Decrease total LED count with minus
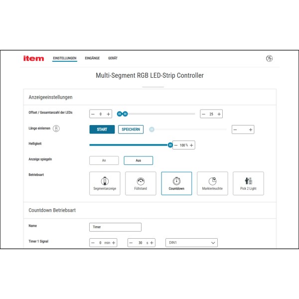The width and height of the screenshot is (299, 299). [x=204, y=114]
